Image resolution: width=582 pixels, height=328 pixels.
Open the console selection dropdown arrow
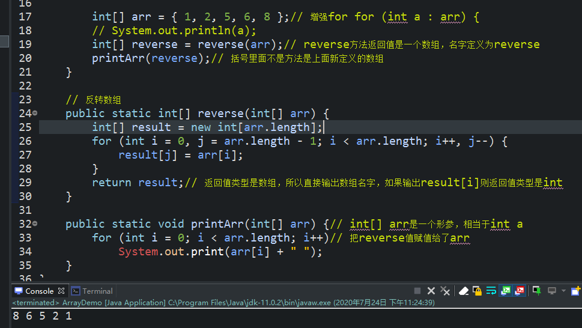[x=563, y=291]
